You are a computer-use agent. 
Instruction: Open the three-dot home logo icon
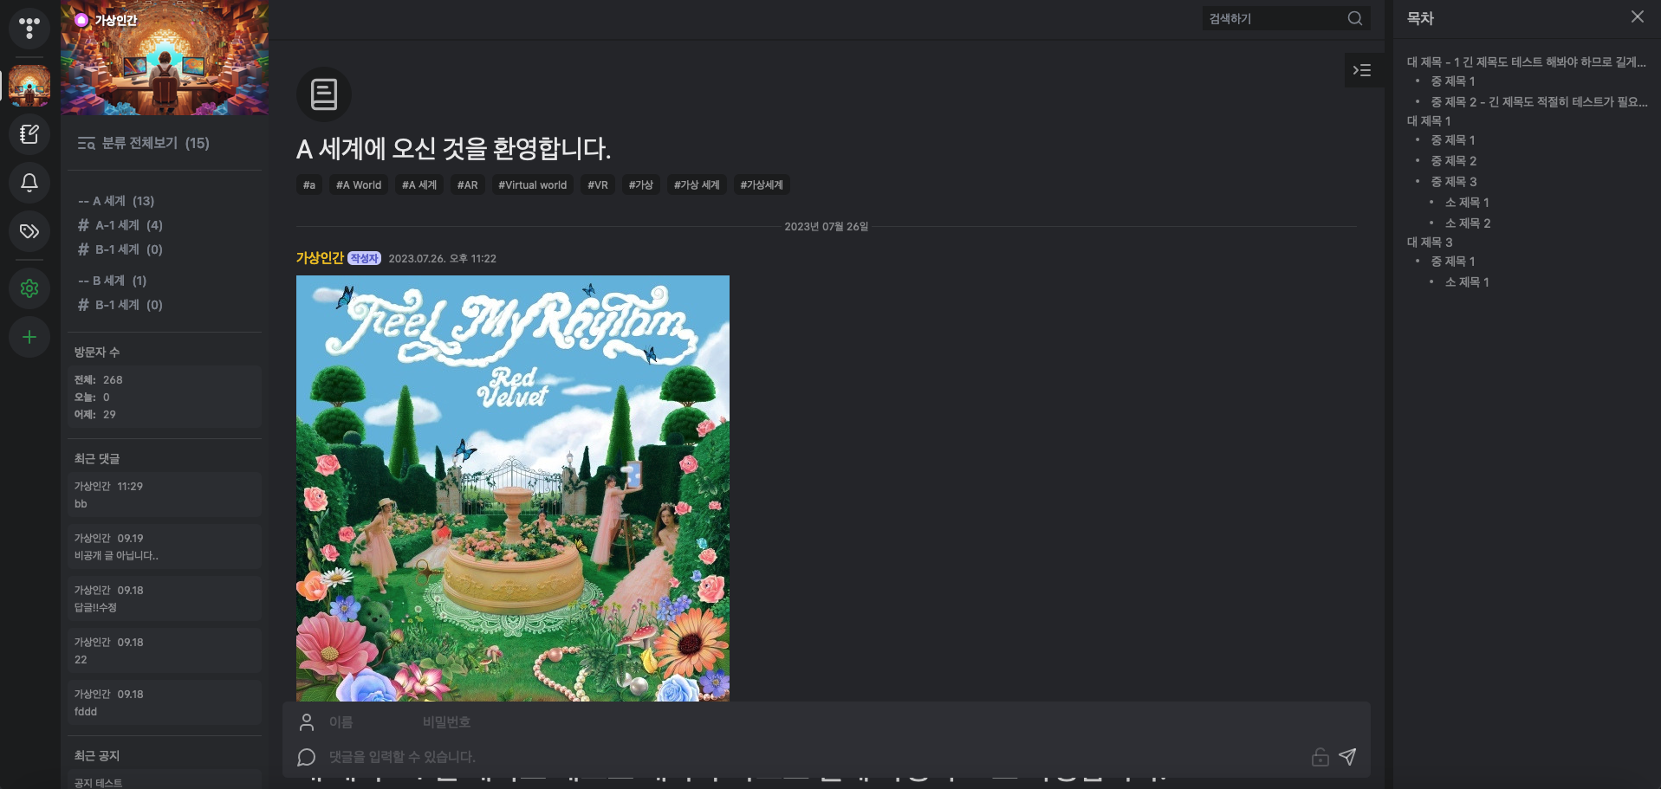click(x=29, y=29)
